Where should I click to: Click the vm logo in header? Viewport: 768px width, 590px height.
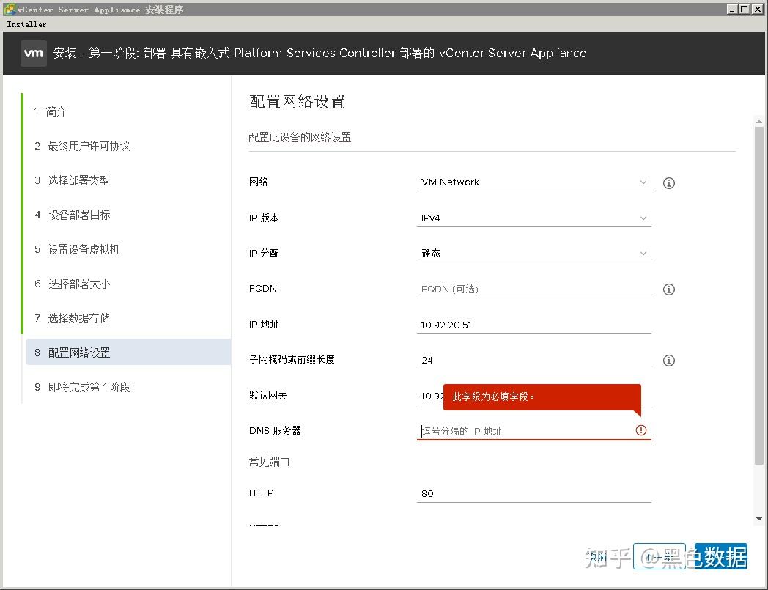(x=33, y=53)
